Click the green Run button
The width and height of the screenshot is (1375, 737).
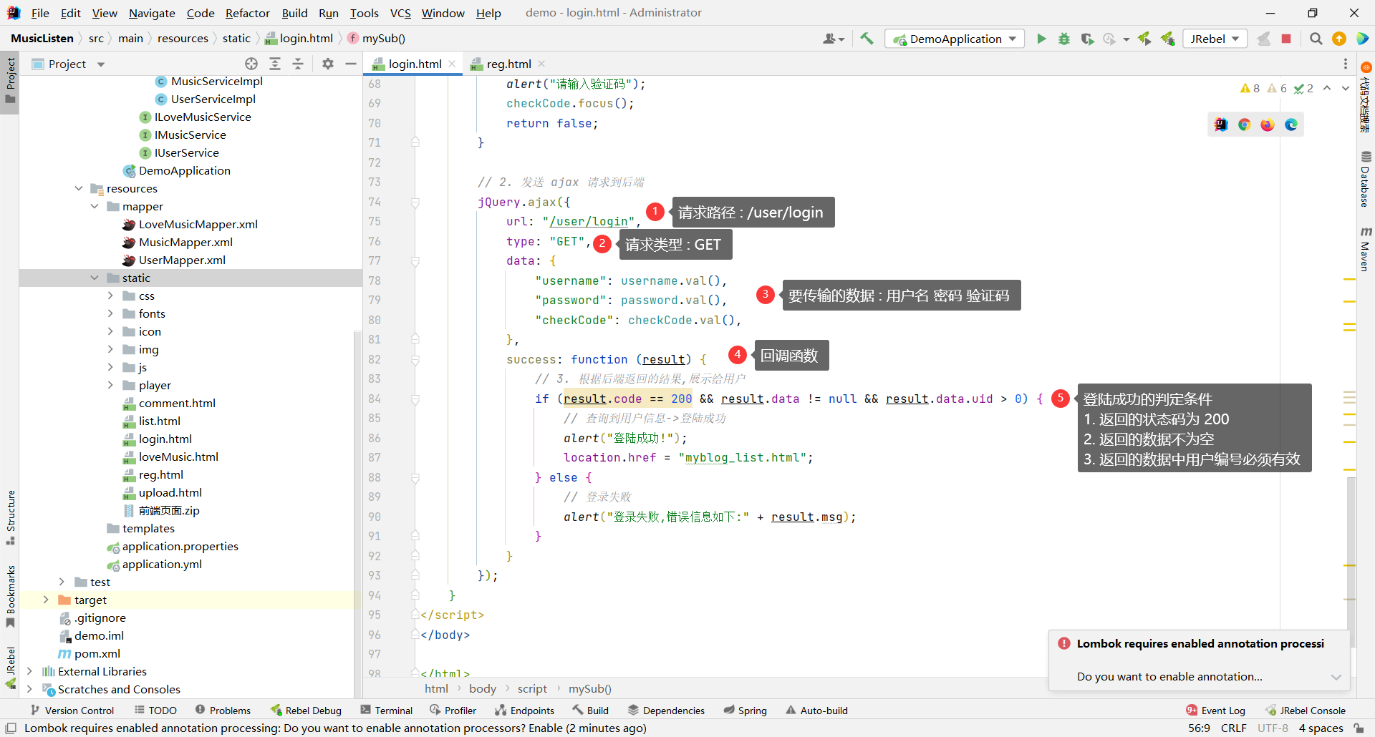[1041, 39]
